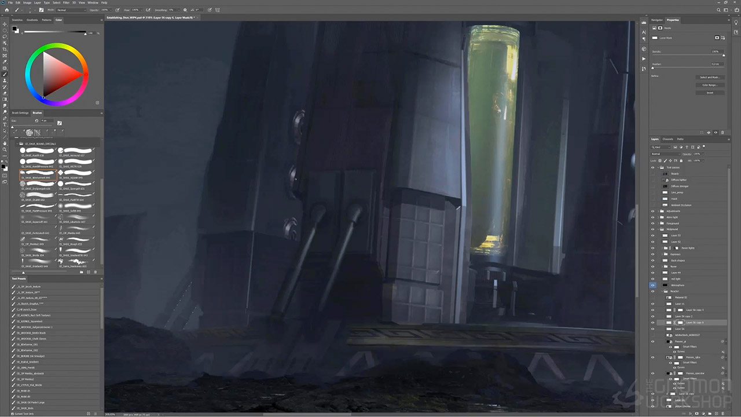
Task: Click the Color Range button
Action: (x=710, y=85)
